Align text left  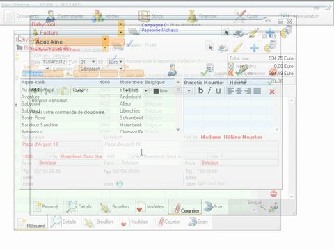coord(230,91)
